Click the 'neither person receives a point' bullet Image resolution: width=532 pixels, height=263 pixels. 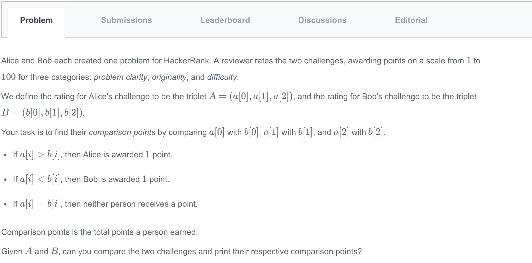pyautogui.click(x=105, y=204)
